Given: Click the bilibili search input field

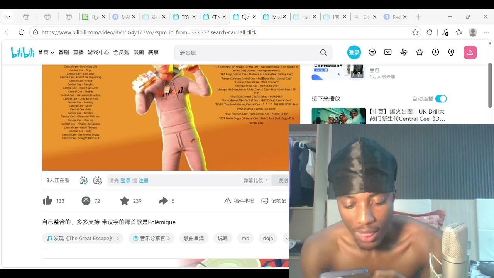Looking at the screenshot, I should click(247, 53).
